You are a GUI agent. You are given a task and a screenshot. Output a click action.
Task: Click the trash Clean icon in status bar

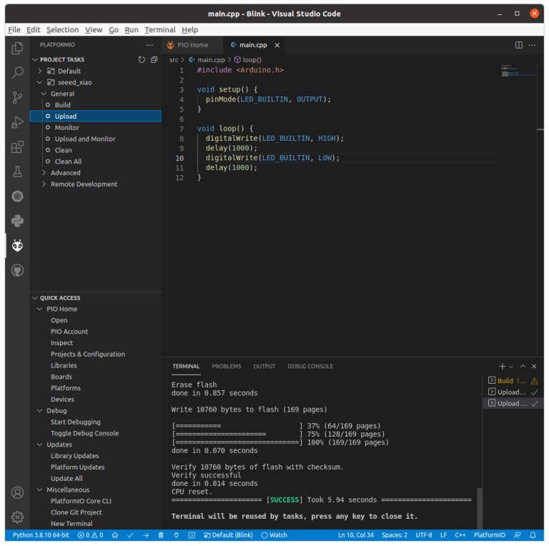(x=161, y=535)
